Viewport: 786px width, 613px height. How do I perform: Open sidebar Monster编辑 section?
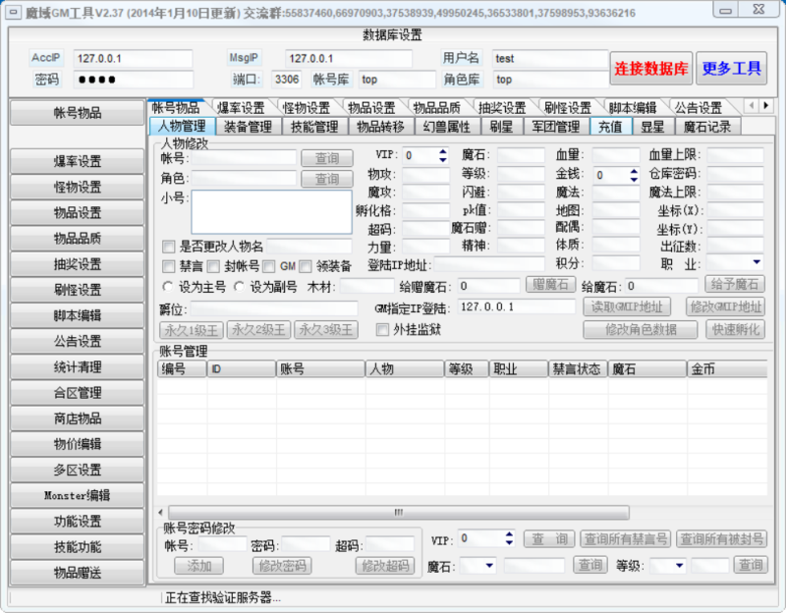point(78,496)
